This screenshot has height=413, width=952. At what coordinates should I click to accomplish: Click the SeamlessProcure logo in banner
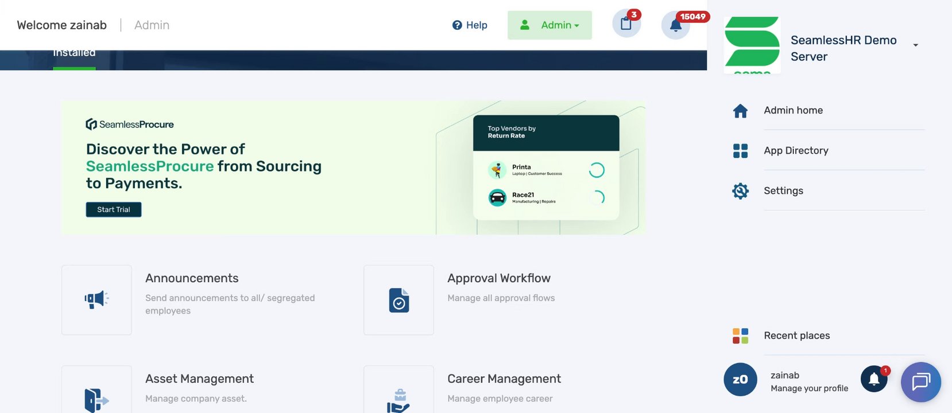130,124
